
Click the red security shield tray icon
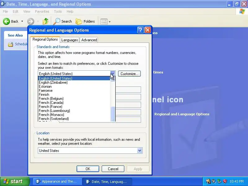point(225,181)
